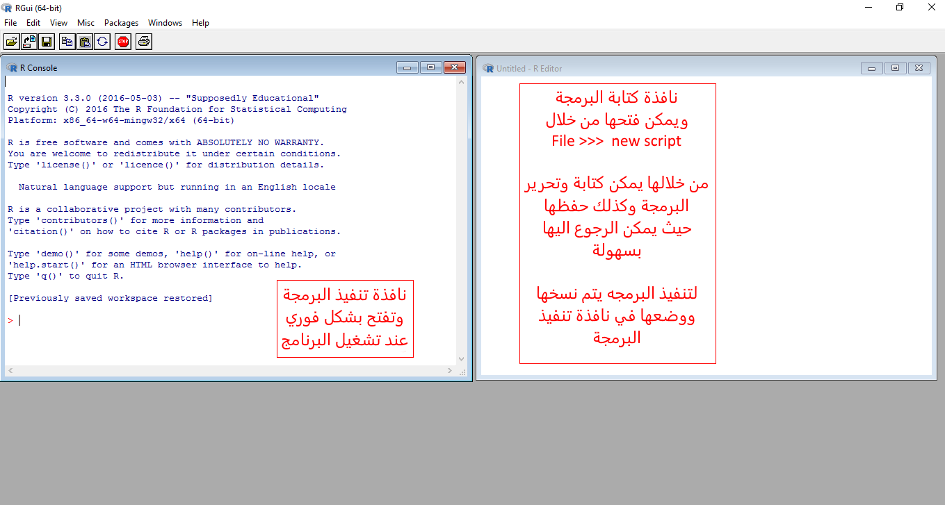Open the Edit menu
The width and height of the screenshot is (945, 505).
(33, 23)
